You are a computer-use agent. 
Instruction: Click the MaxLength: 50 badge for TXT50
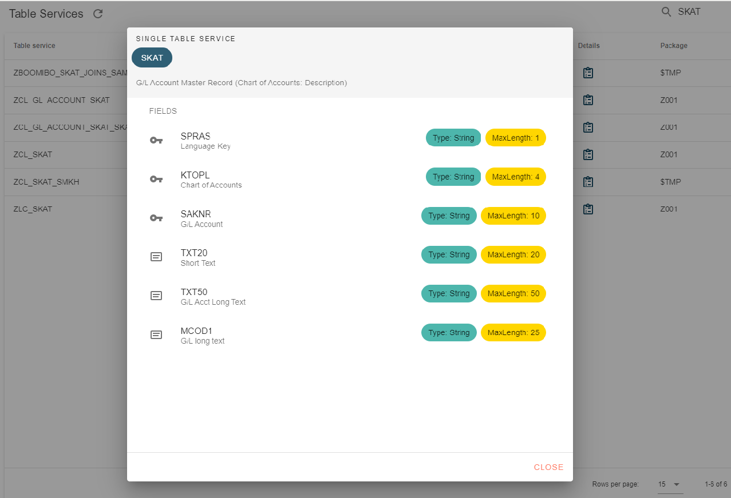[513, 293]
